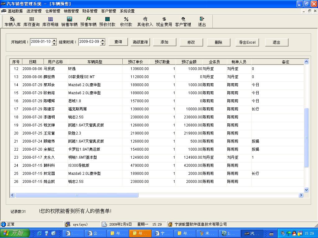Click the 退出 button in filter panel
The width and height of the screenshot is (318, 238).
(x=277, y=42)
